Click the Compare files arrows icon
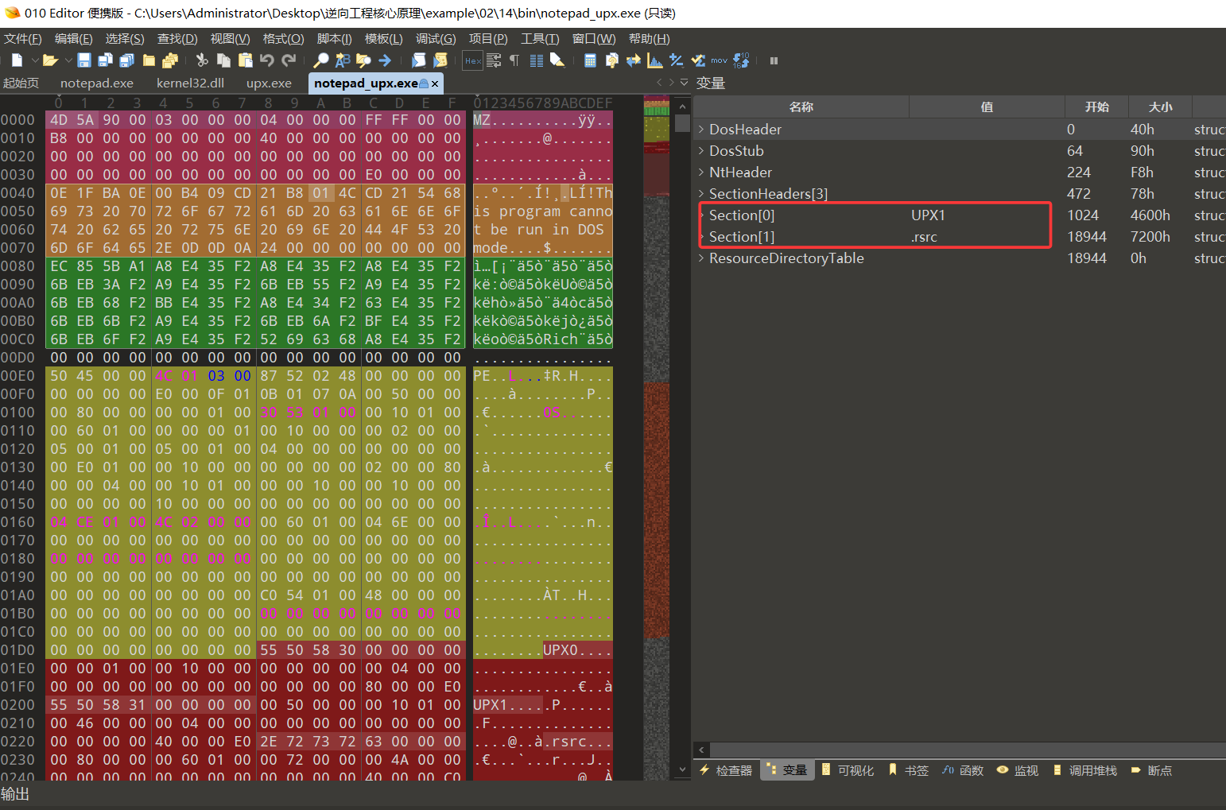This screenshot has height=810, width=1226. pyautogui.click(x=634, y=60)
